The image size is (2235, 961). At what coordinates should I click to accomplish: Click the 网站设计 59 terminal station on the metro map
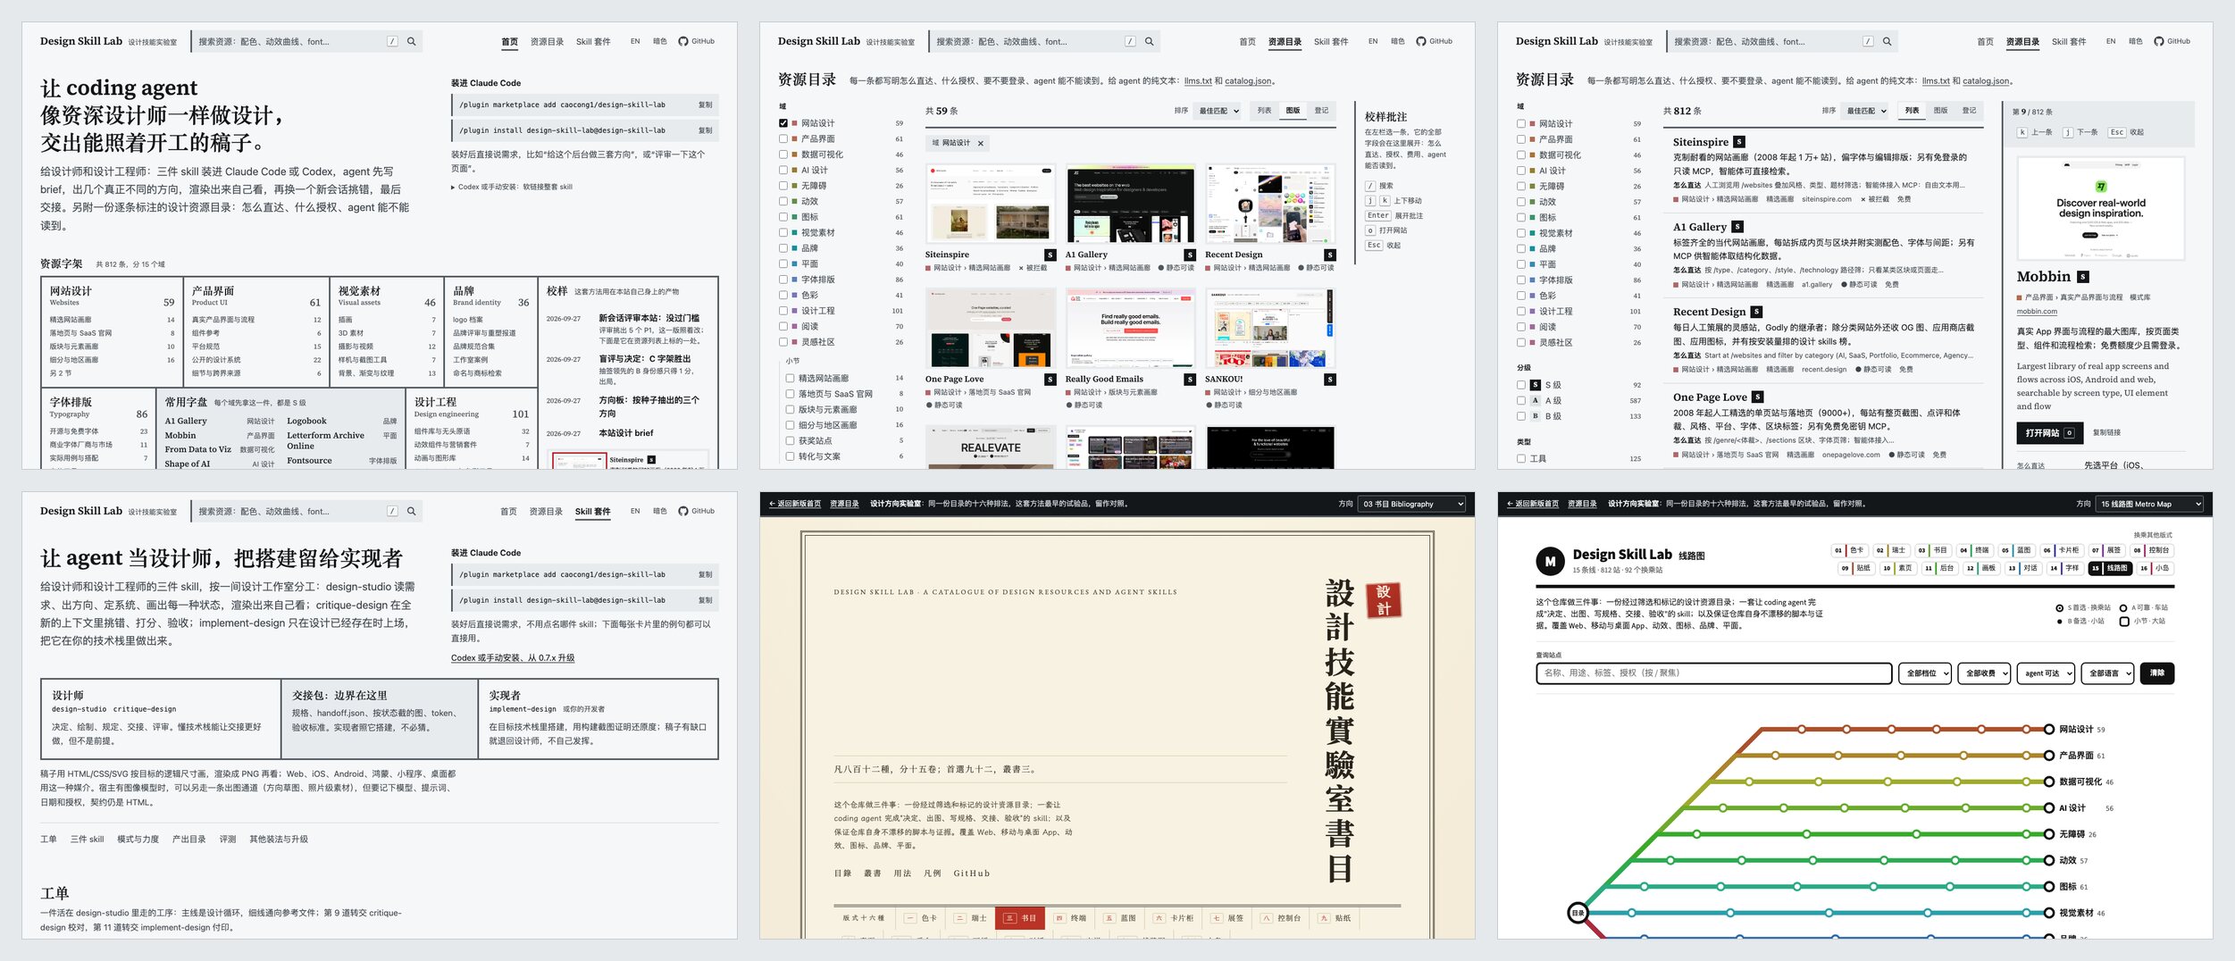point(2049,729)
